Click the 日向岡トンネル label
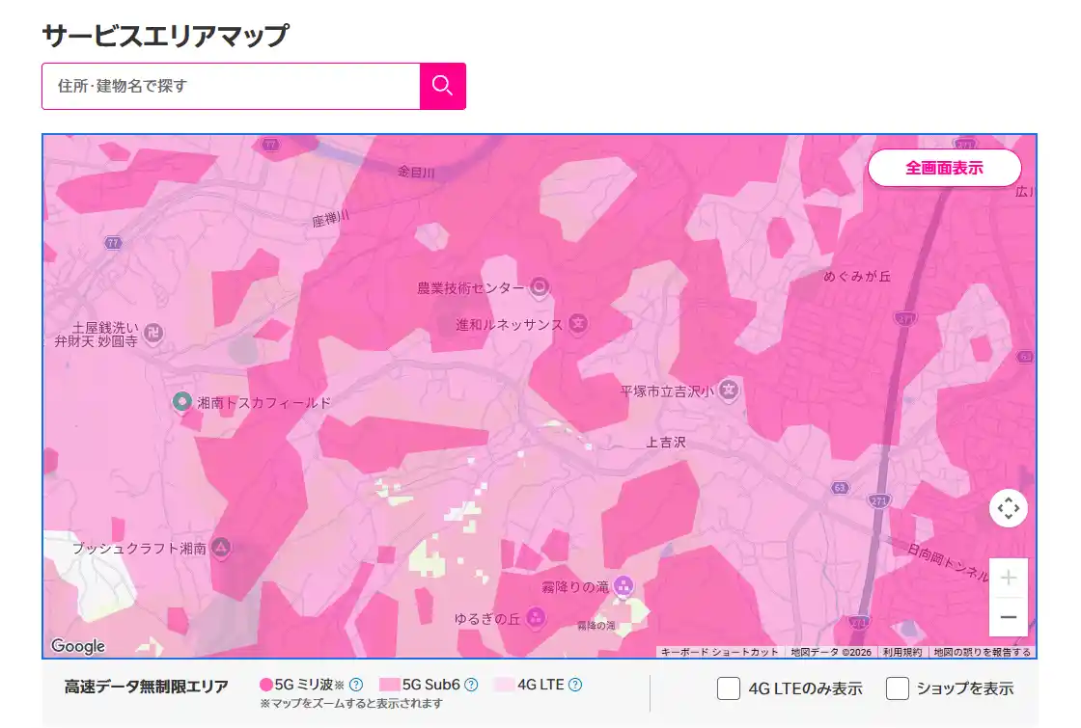 tap(948, 563)
